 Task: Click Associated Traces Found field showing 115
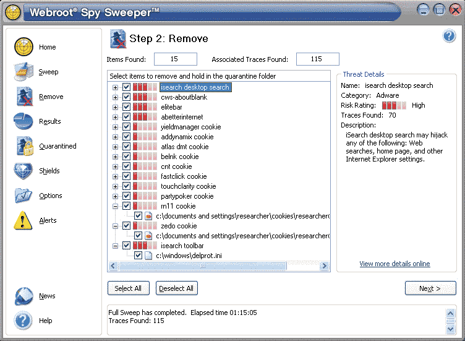[318, 59]
